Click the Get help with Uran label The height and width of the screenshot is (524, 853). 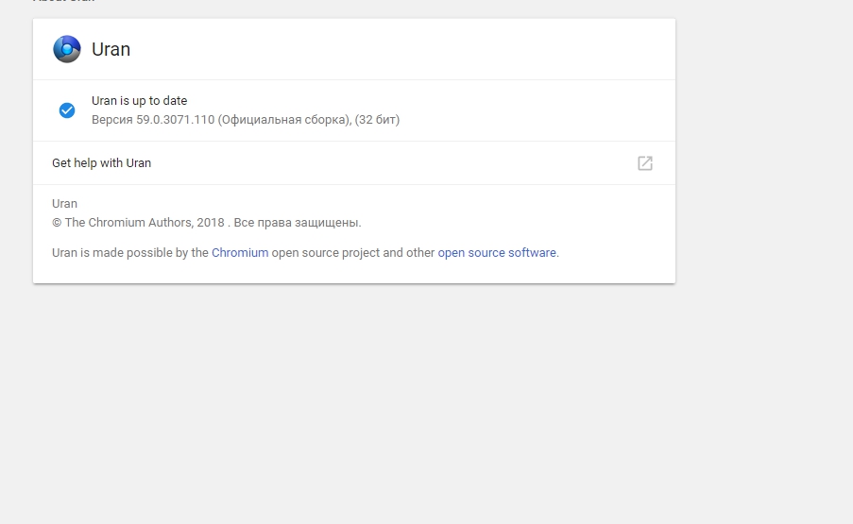(101, 163)
